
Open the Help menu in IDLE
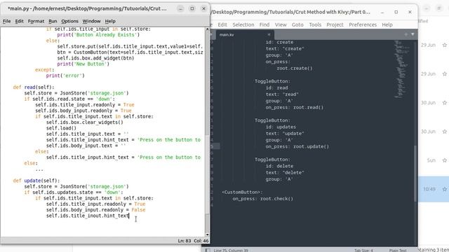click(110, 21)
